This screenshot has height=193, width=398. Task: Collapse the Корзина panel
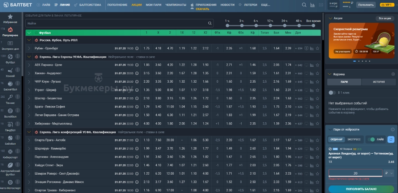coord(330,74)
